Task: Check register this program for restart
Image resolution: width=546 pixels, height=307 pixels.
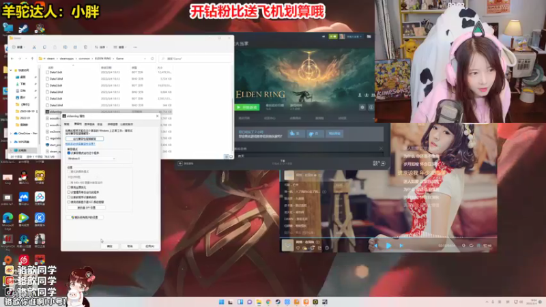Action: (69, 197)
